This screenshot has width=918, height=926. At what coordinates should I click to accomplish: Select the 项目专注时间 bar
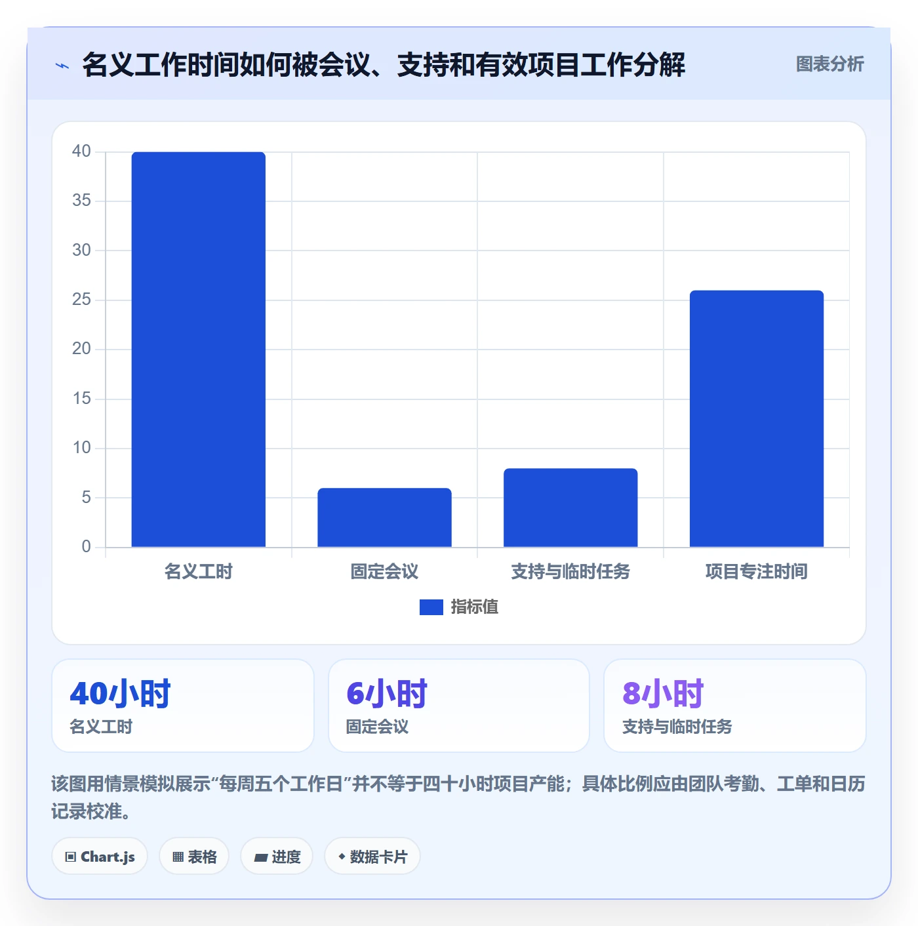tap(757, 418)
